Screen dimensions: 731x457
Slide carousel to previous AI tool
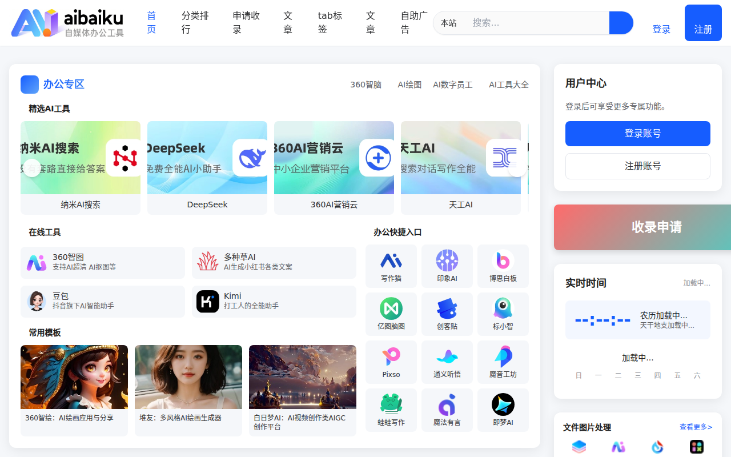click(32, 168)
